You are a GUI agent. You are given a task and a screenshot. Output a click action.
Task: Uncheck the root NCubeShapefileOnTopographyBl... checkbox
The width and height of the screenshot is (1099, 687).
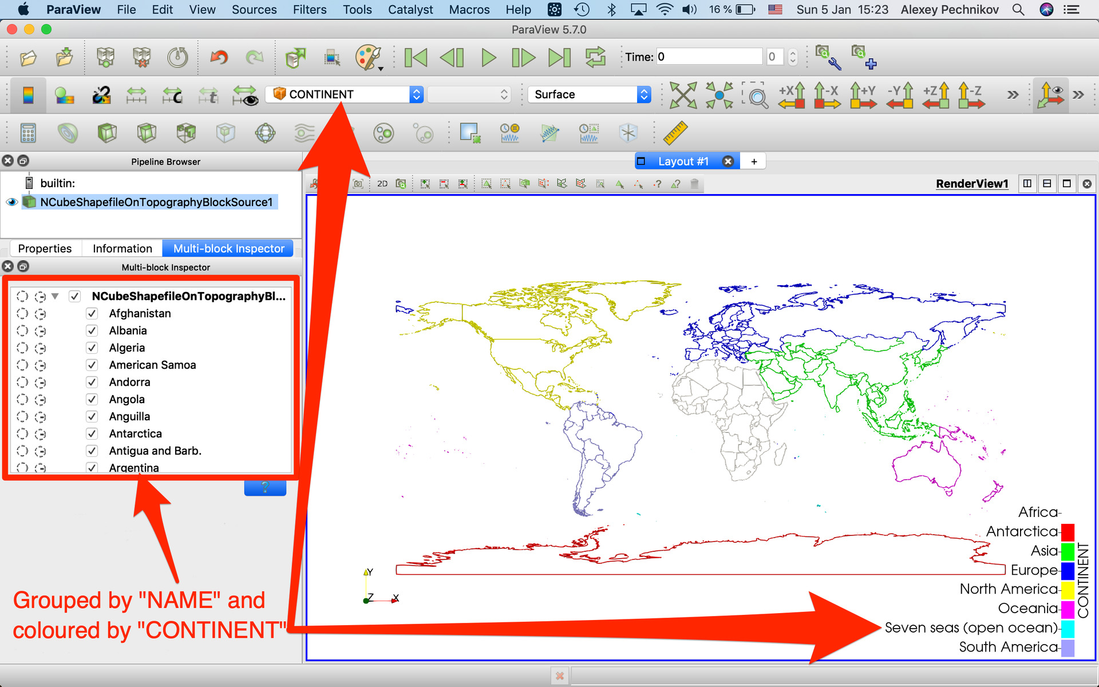[74, 296]
